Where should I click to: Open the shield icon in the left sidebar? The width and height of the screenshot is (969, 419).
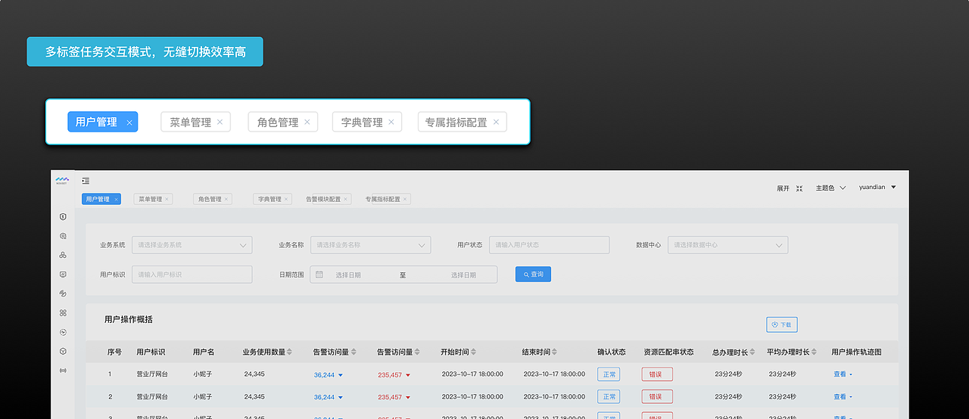click(63, 216)
